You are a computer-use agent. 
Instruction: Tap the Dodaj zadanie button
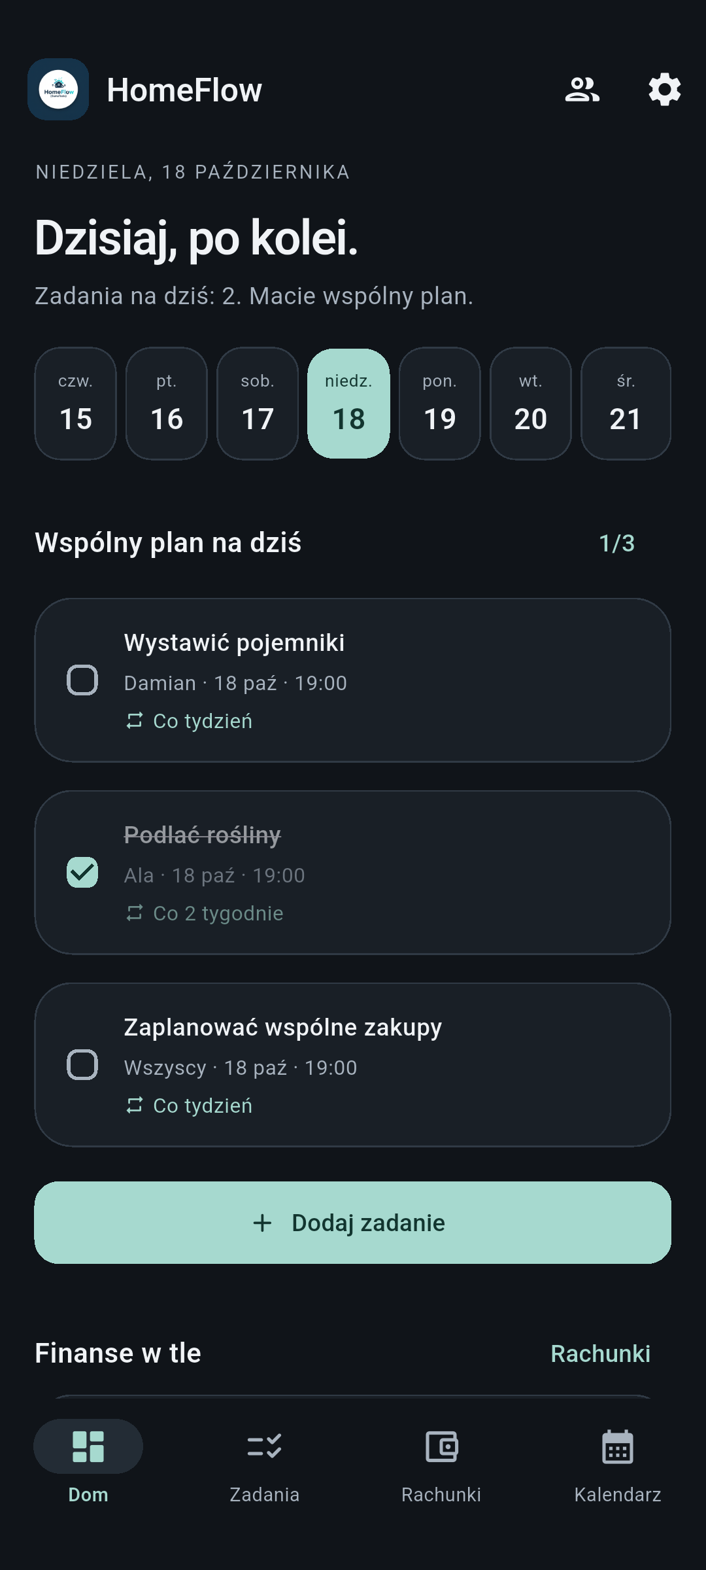pyautogui.click(x=353, y=1223)
